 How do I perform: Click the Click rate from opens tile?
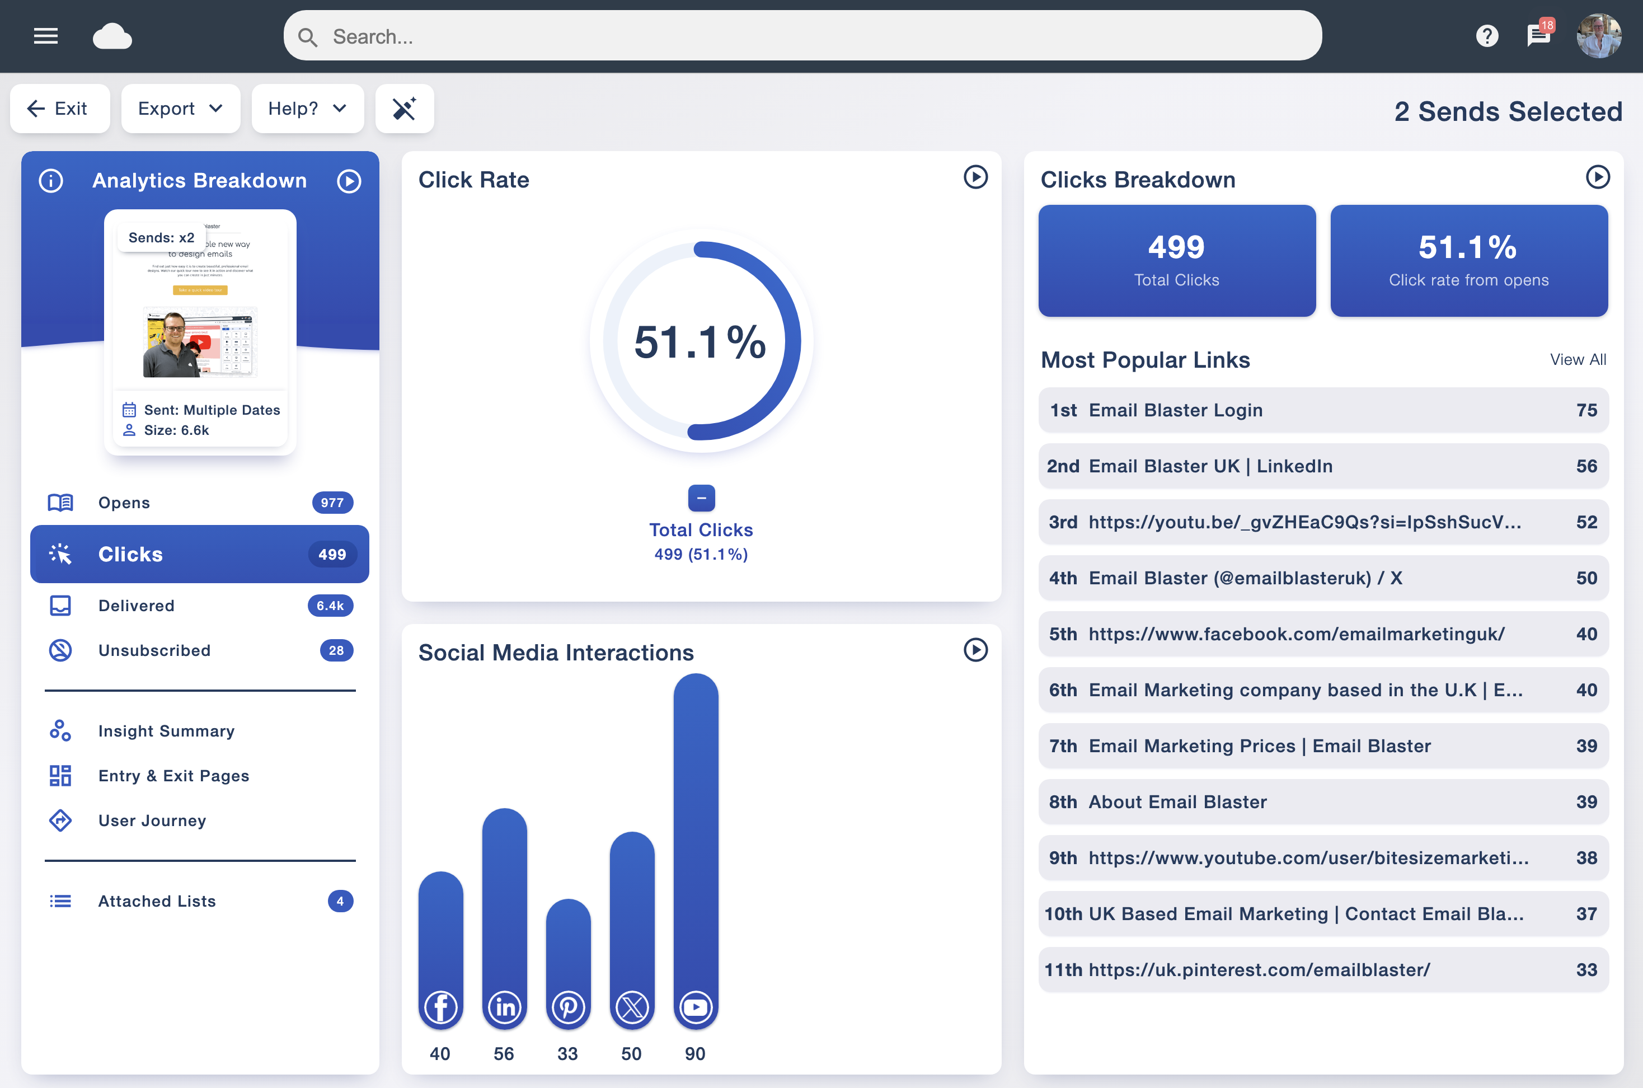tap(1469, 261)
